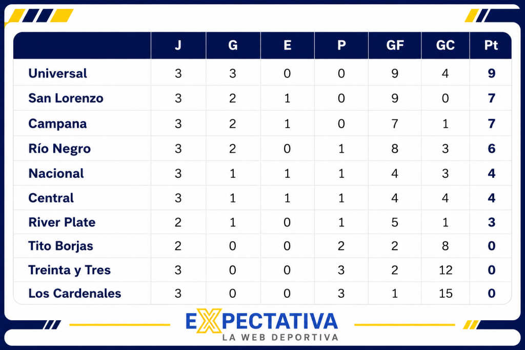The width and height of the screenshot is (525, 350).
Task: Click the San Lorenzo team row label
Action: (x=66, y=98)
